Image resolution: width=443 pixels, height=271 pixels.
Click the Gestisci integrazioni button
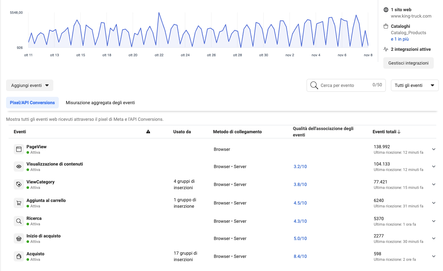(x=408, y=63)
